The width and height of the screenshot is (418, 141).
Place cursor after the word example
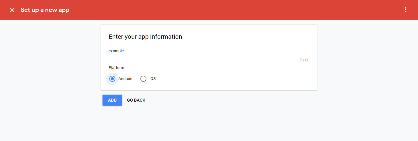tap(124, 51)
